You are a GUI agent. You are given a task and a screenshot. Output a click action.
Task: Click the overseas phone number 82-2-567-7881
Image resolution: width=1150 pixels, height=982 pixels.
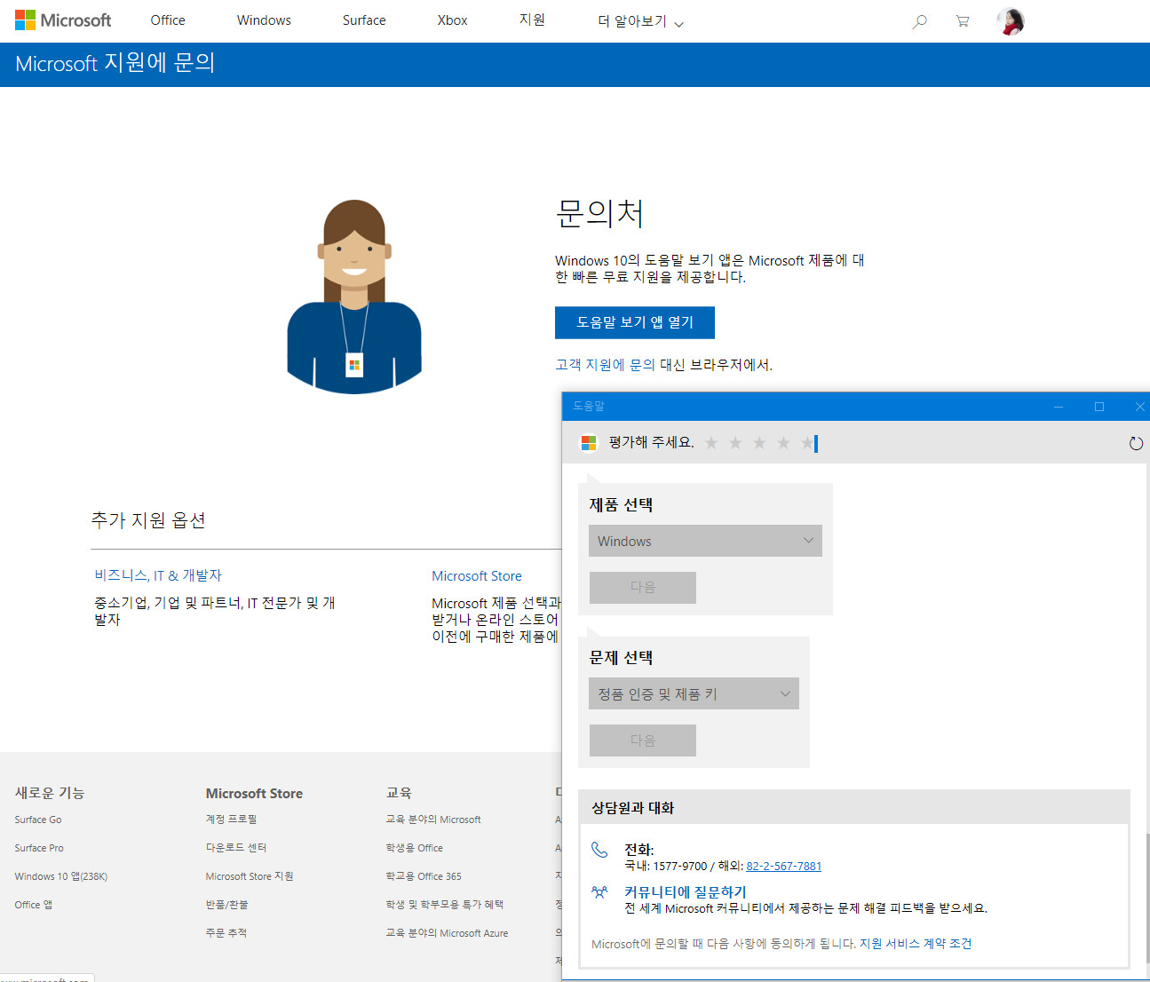click(x=783, y=867)
